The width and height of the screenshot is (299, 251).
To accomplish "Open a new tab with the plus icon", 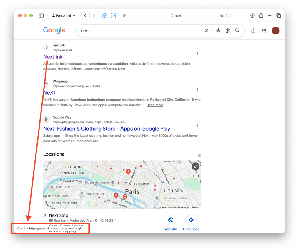I will (x=270, y=16).
